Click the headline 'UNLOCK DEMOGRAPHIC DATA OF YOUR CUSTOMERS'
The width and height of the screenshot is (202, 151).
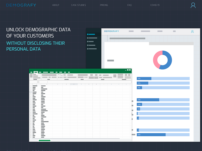(x=38, y=33)
